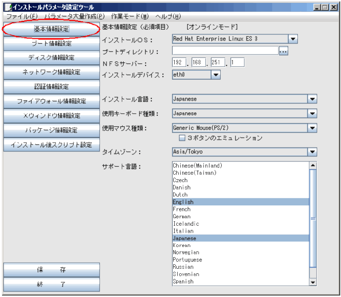Expand the インストールOS dropdown
This screenshot has height=297, width=341.
coord(293,39)
